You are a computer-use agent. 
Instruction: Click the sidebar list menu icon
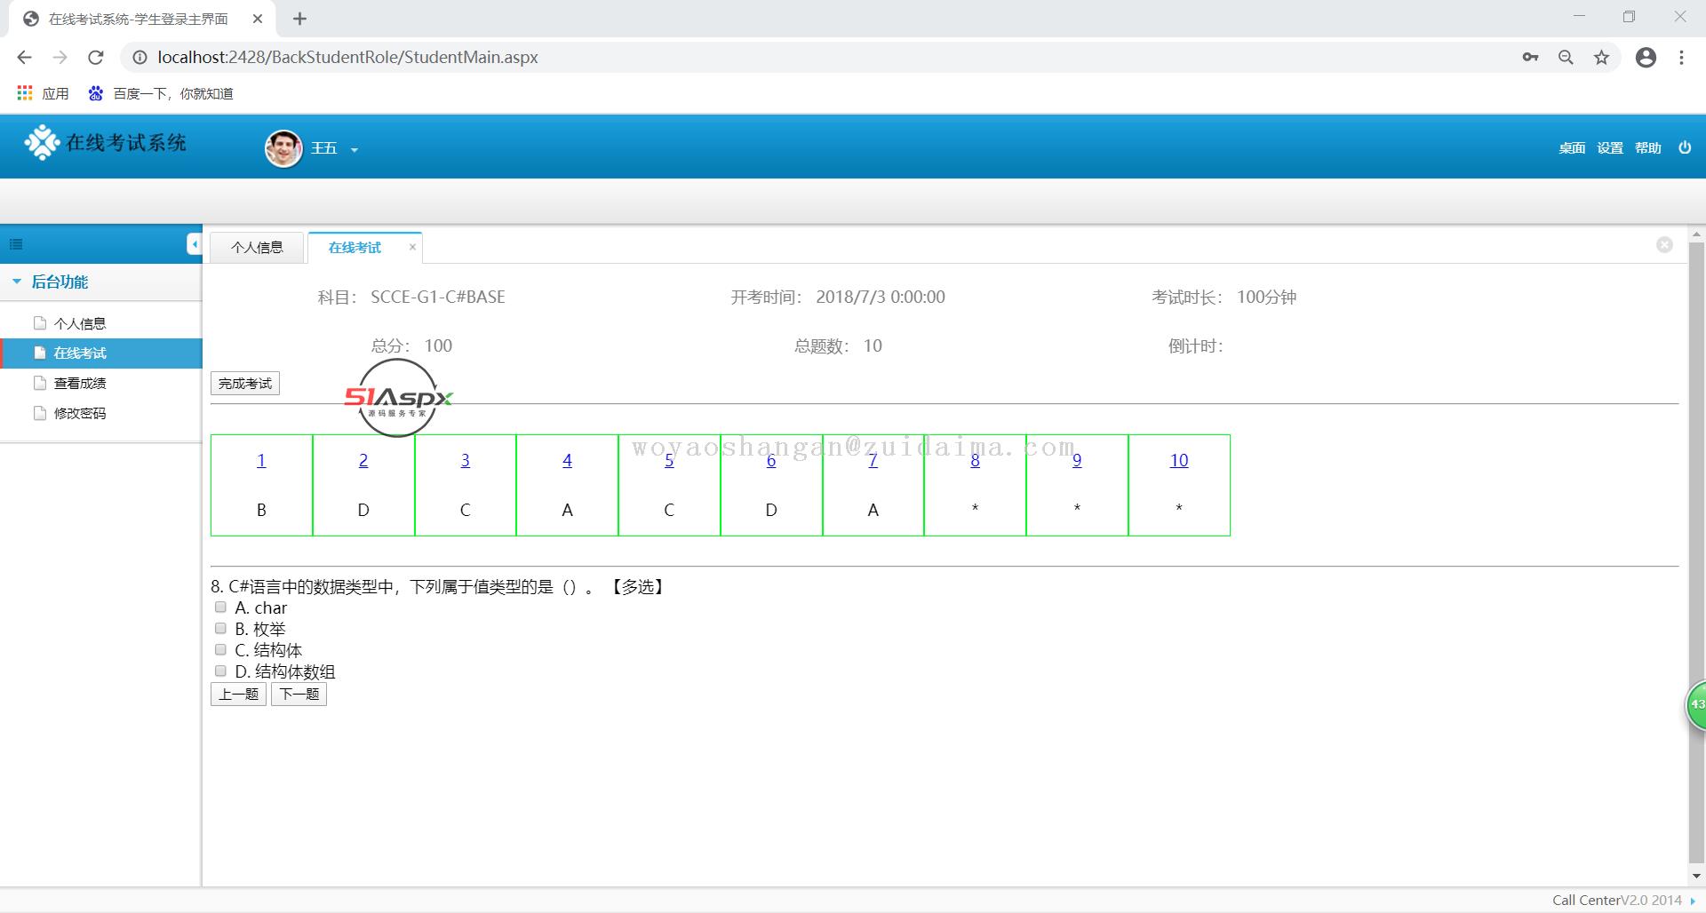point(16,244)
